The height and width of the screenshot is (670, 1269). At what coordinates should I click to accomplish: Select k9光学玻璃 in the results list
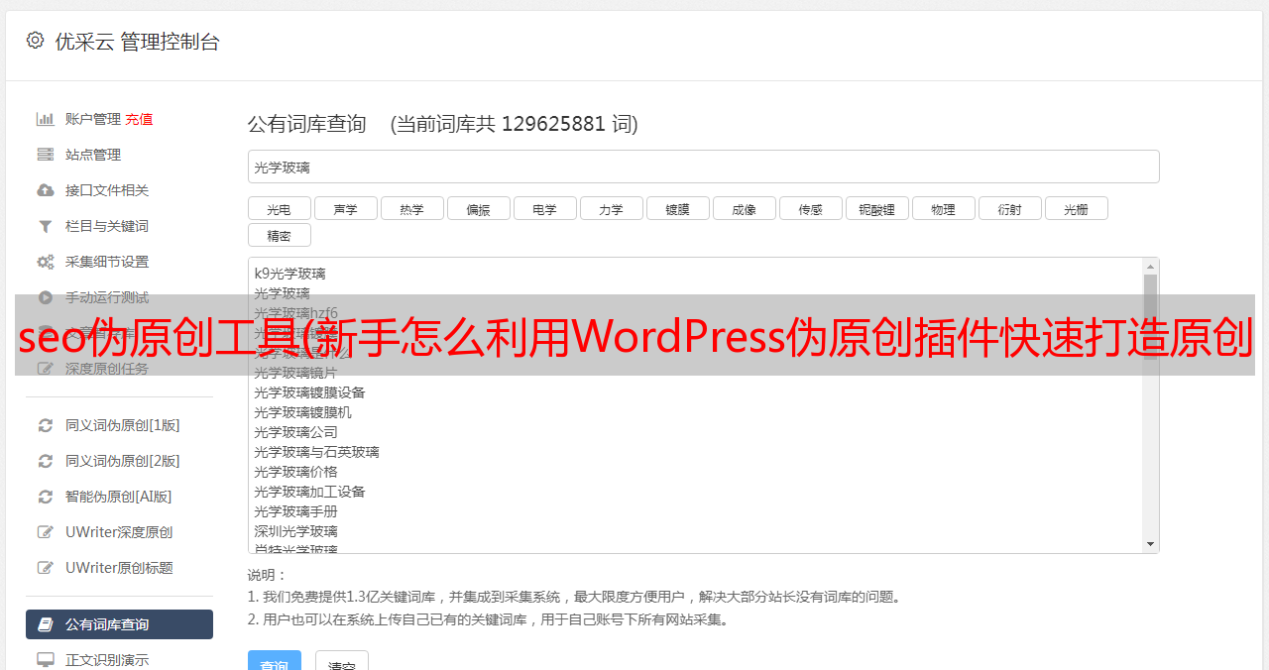coord(289,274)
